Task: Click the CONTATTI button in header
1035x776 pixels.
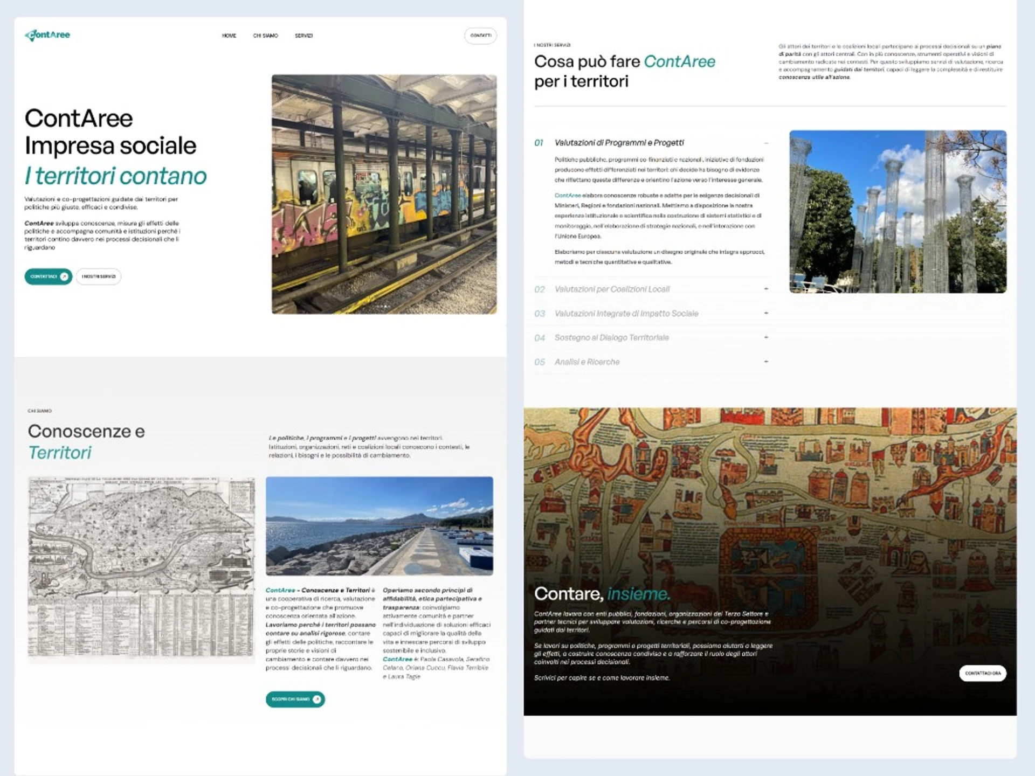Action: (480, 36)
